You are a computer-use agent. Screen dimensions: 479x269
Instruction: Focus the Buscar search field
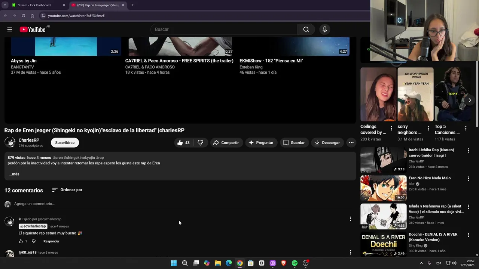pyautogui.click(x=224, y=30)
